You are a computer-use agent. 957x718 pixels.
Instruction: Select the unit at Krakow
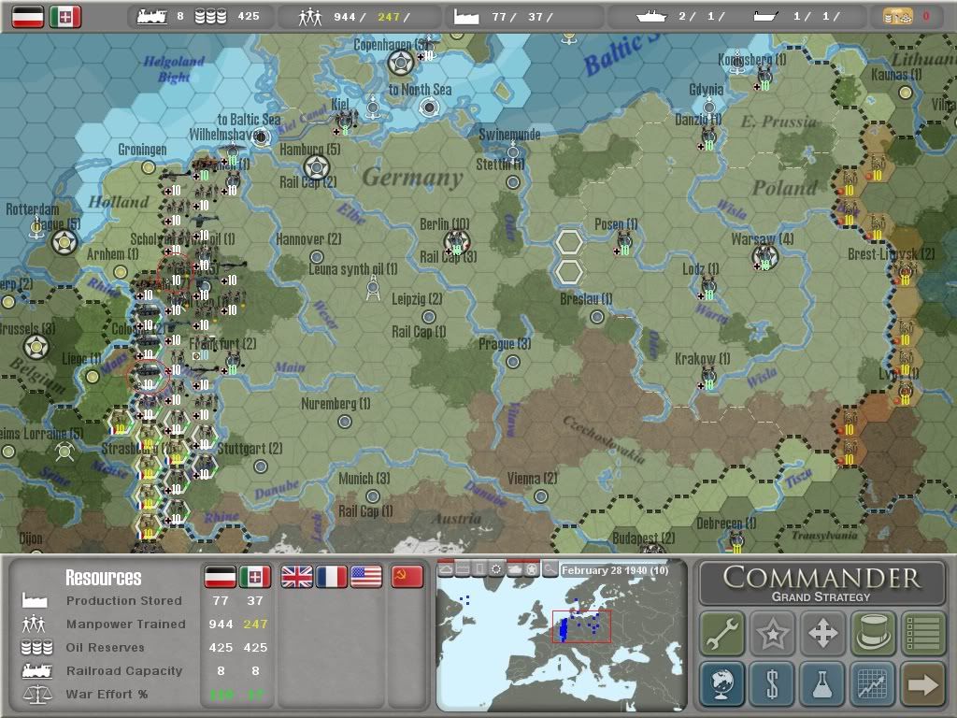point(707,377)
